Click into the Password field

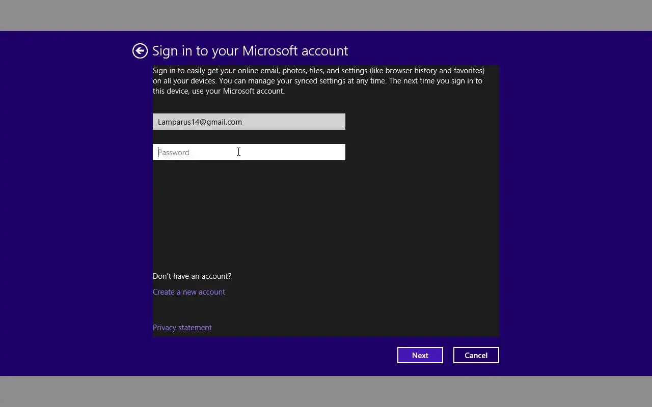[x=249, y=152]
